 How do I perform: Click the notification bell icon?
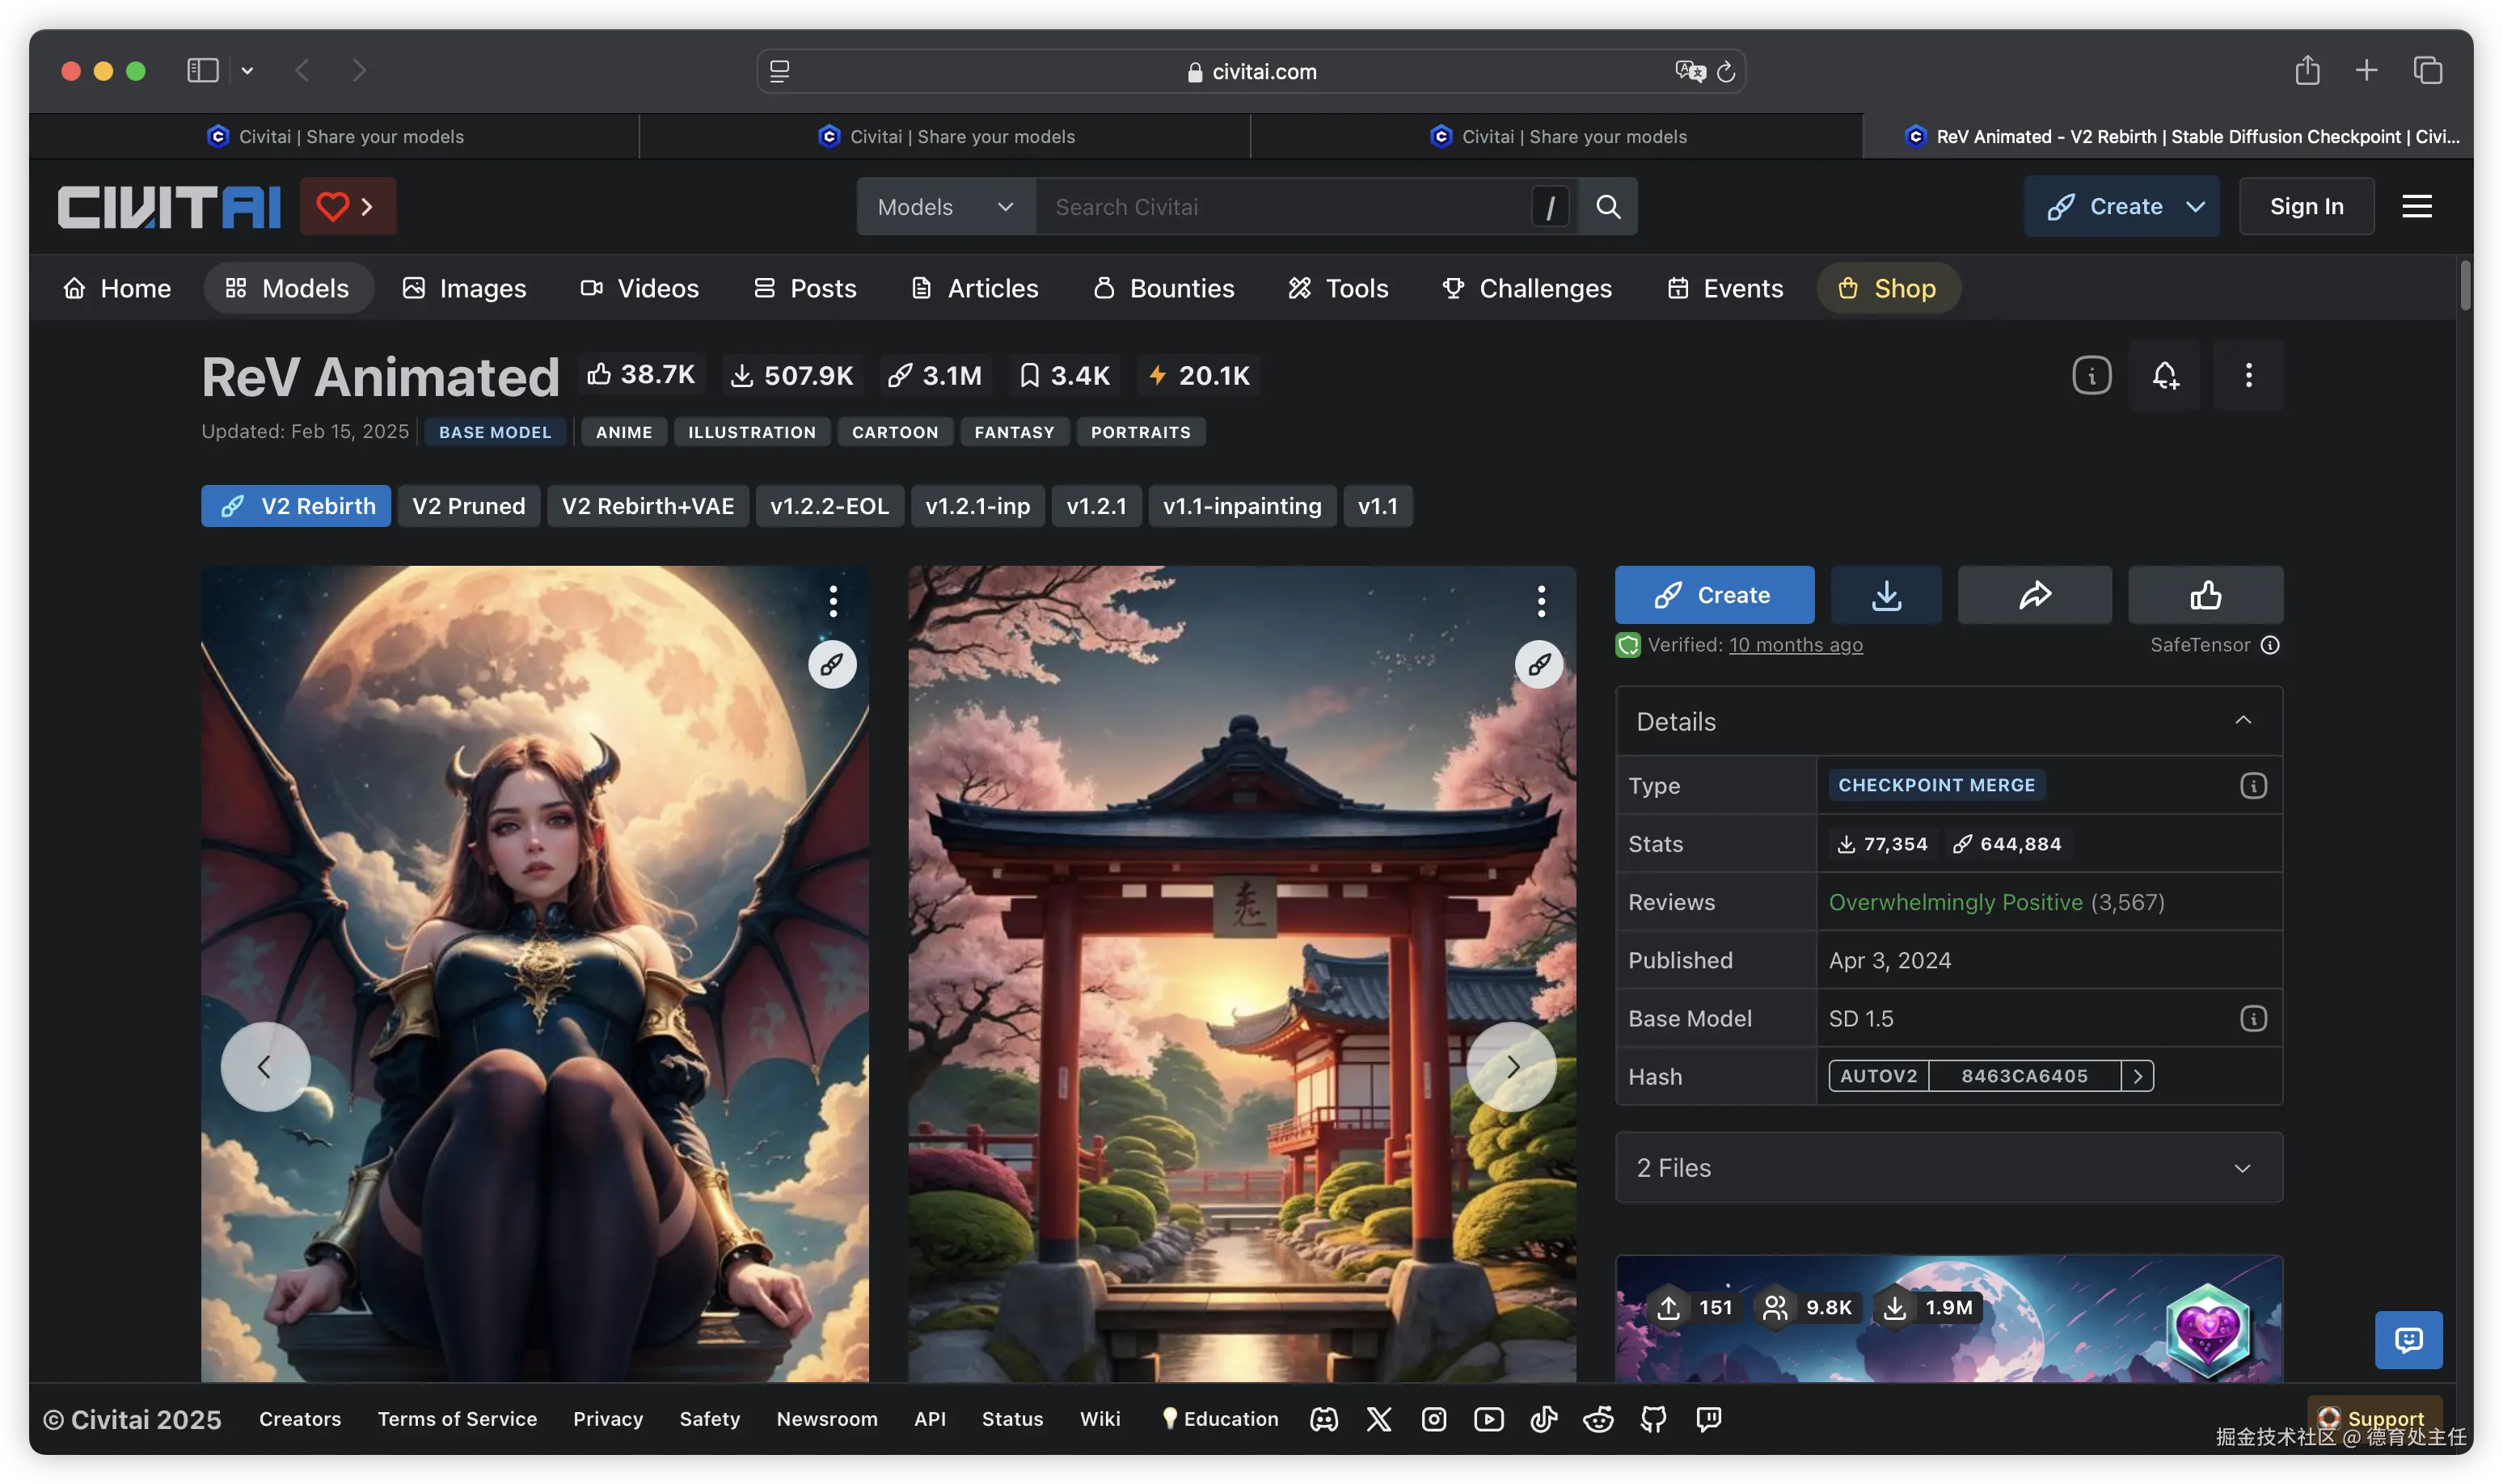pos(2165,375)
